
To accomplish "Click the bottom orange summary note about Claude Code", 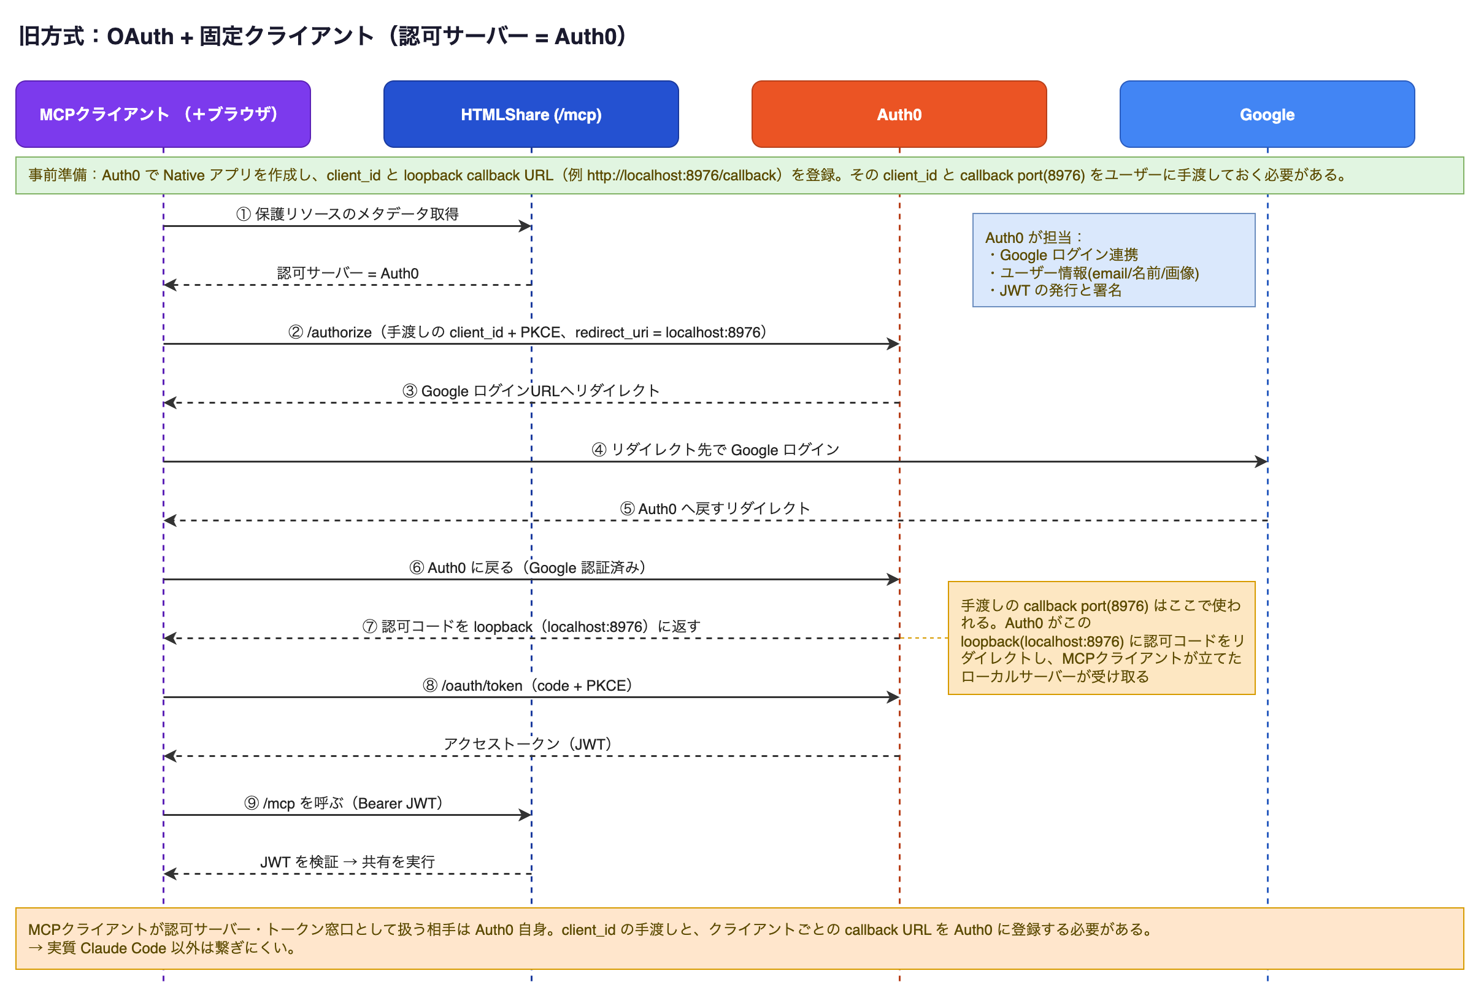I will click(x=740, y=939).
